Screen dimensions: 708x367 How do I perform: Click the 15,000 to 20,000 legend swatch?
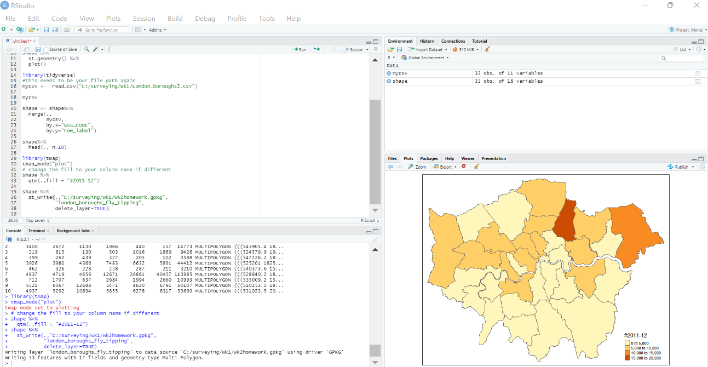[x=628, y=358]
